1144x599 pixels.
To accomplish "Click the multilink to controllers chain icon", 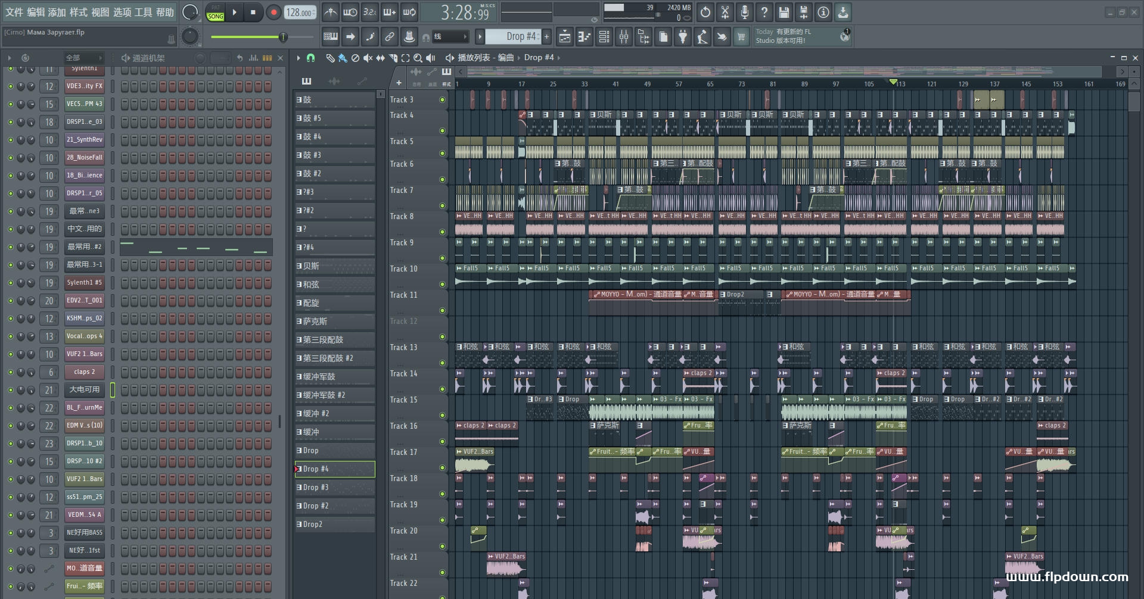I will [x=390, y=37].
